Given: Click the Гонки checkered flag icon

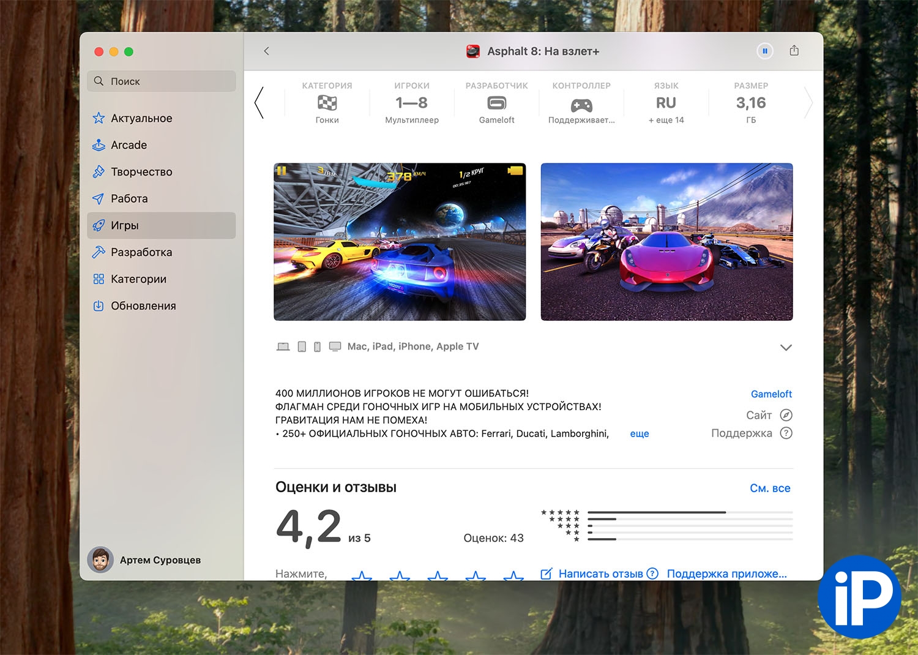Looking at the screenshot, I should coord(327,103).
